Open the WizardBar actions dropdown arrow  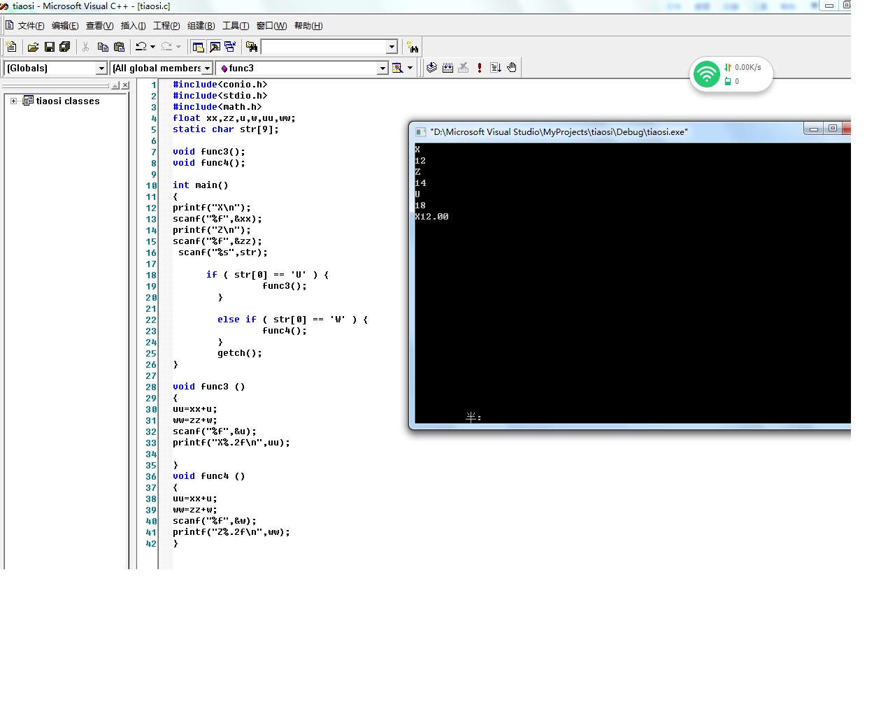tap(410, 68)
